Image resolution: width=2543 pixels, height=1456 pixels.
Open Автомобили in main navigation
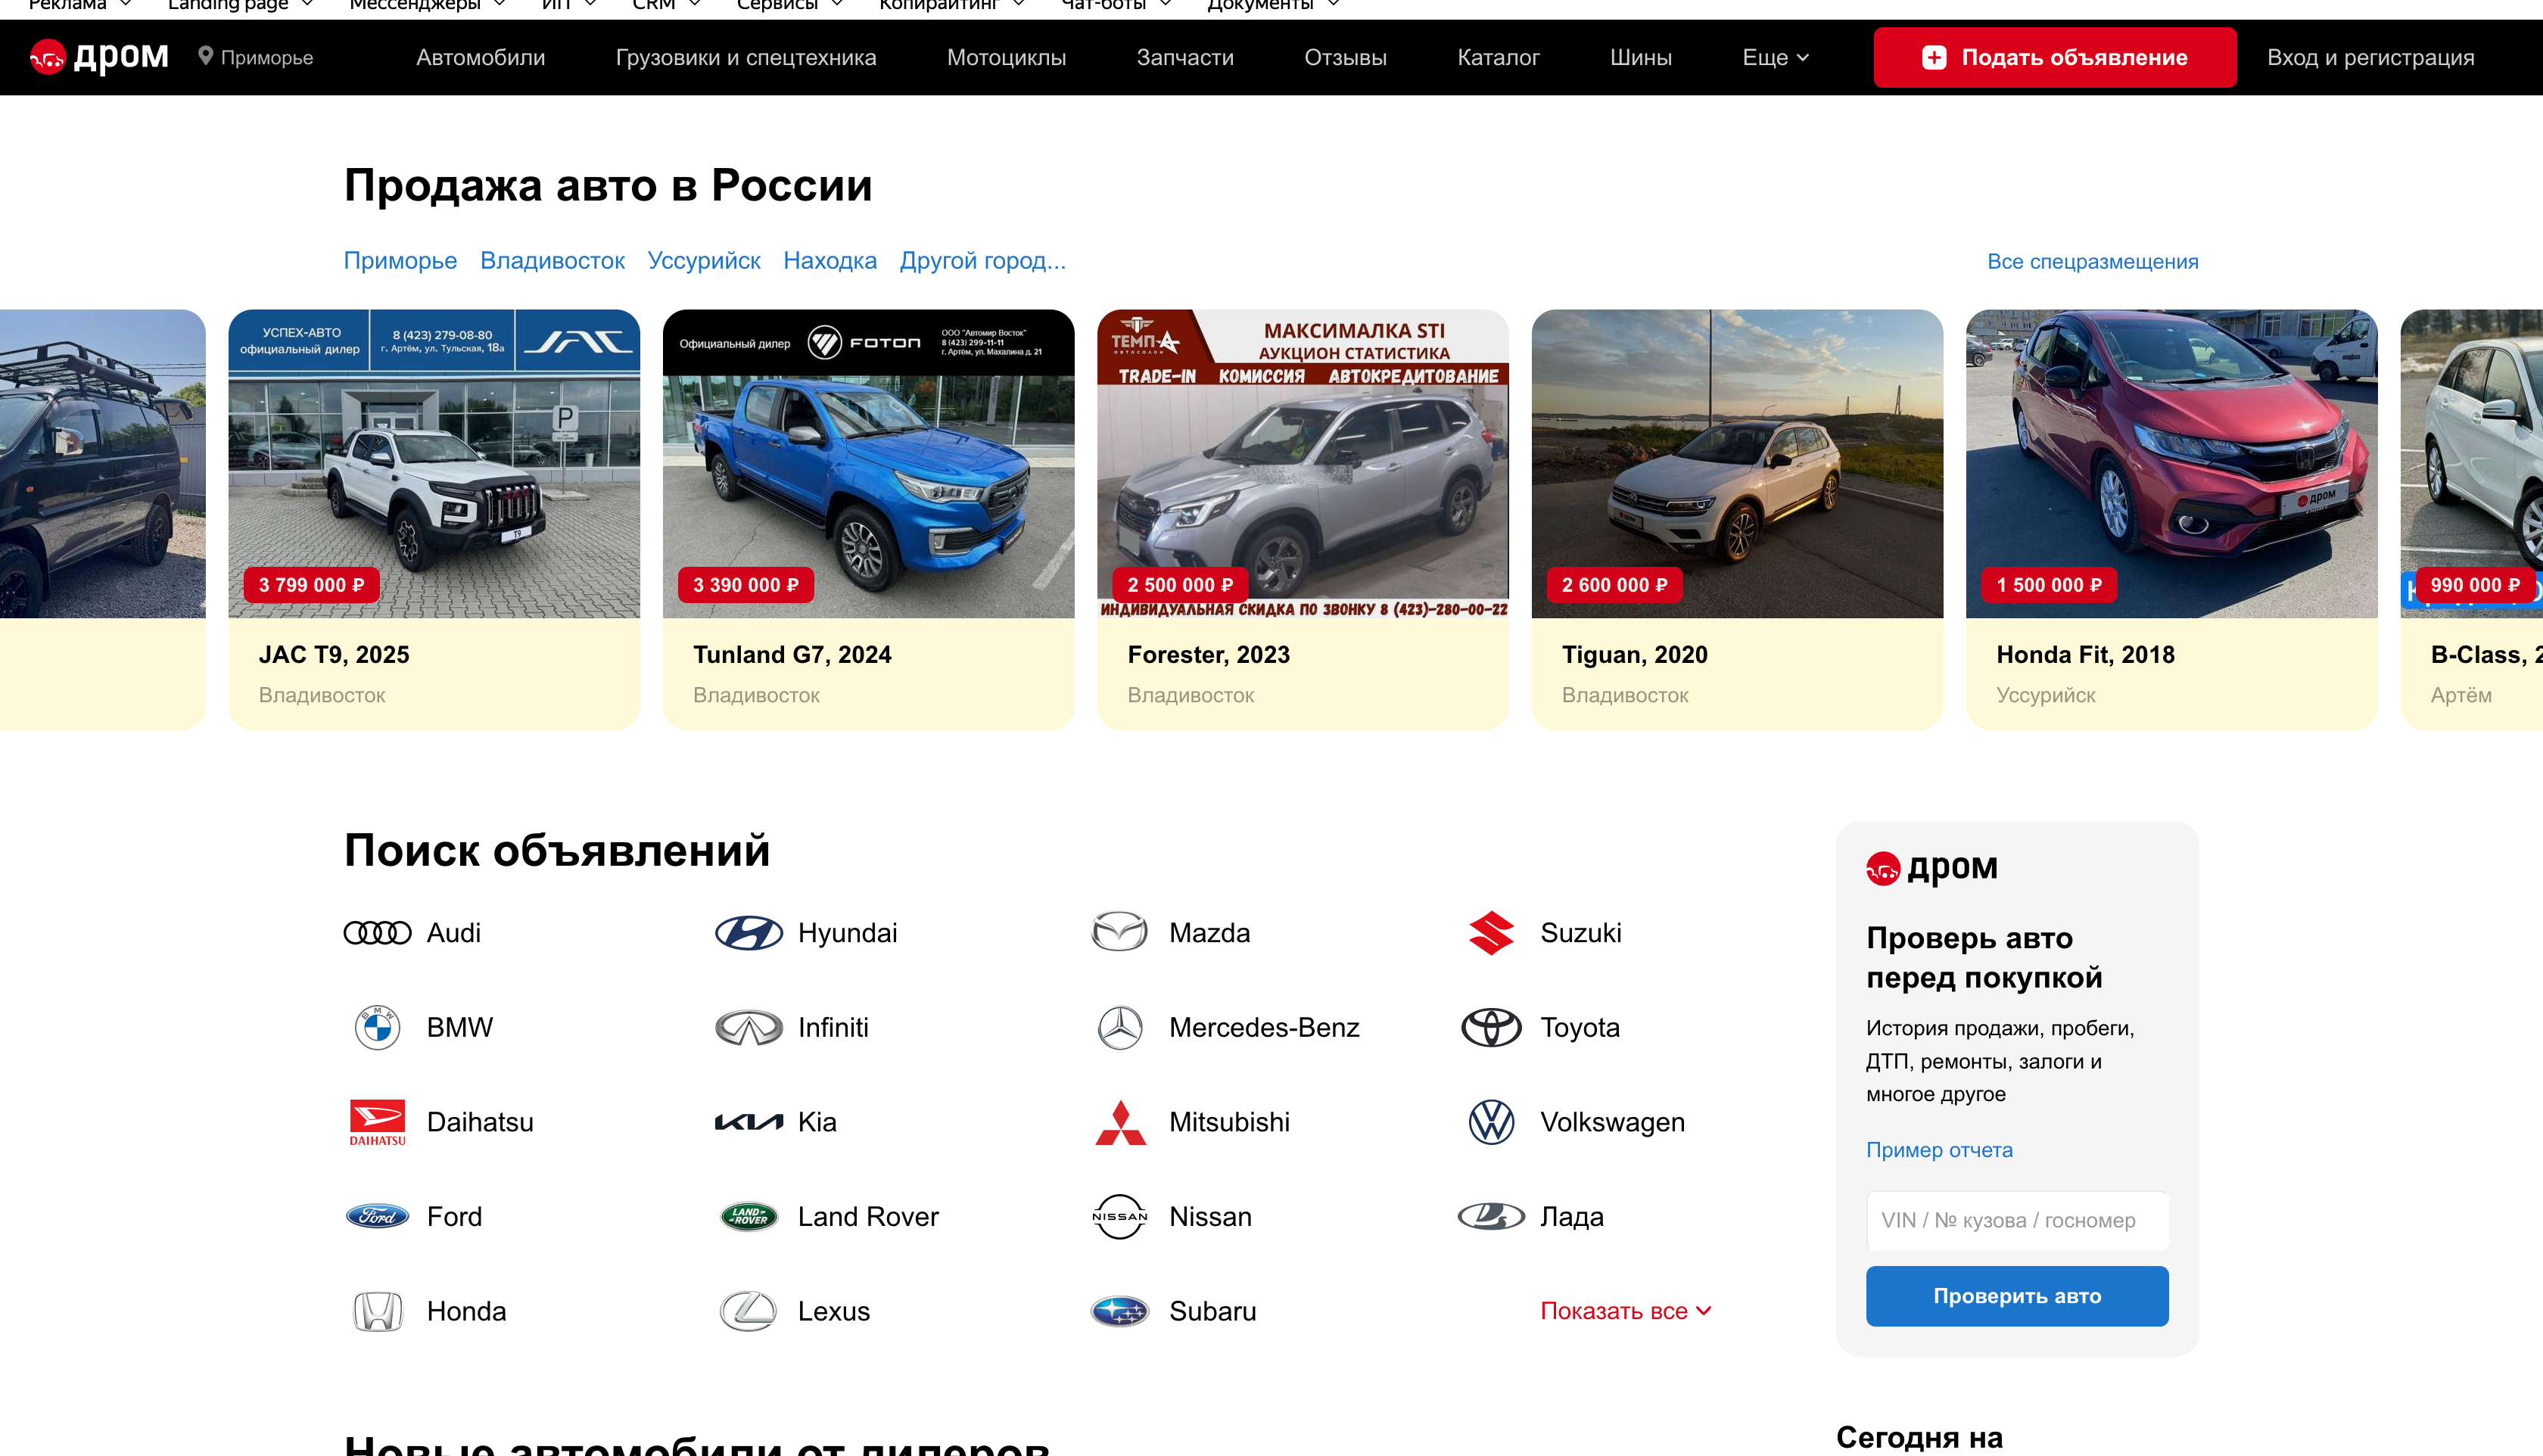point(481,57)
